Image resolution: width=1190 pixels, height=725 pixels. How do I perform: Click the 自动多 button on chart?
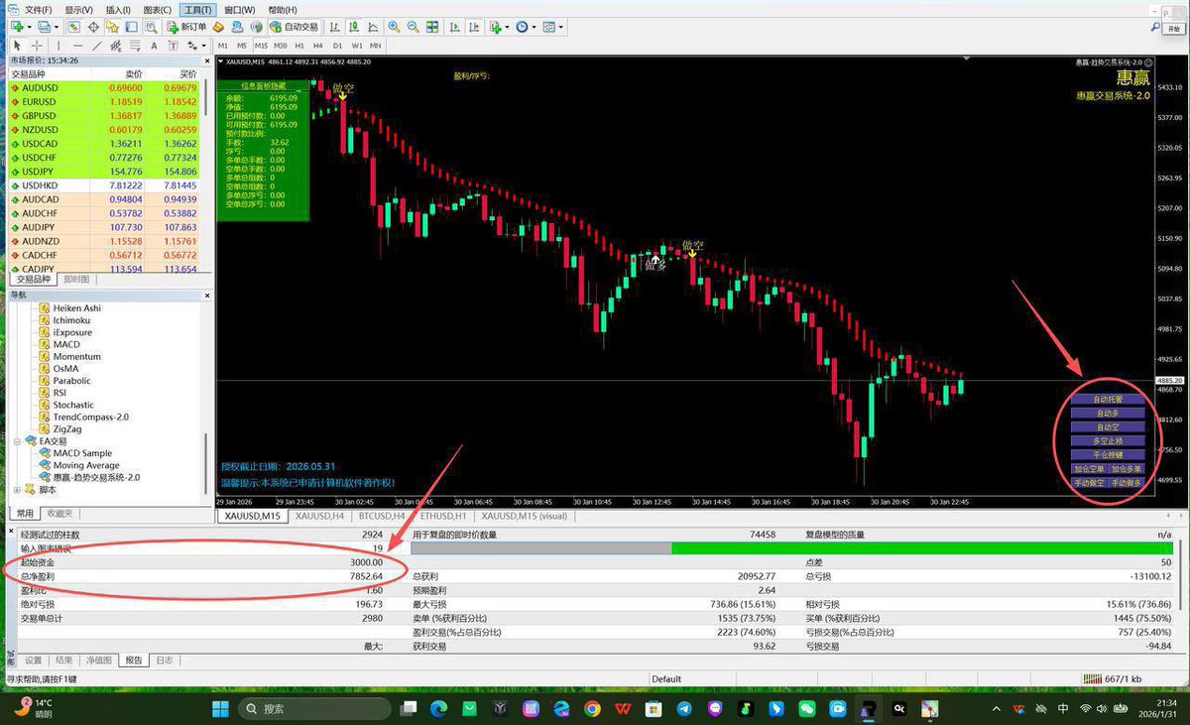[1108, 413]
